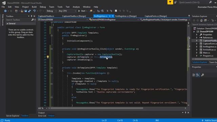Pin the Output panel pushpin
Viewport: 217px width, 122px height.
[x=185, y=113]
